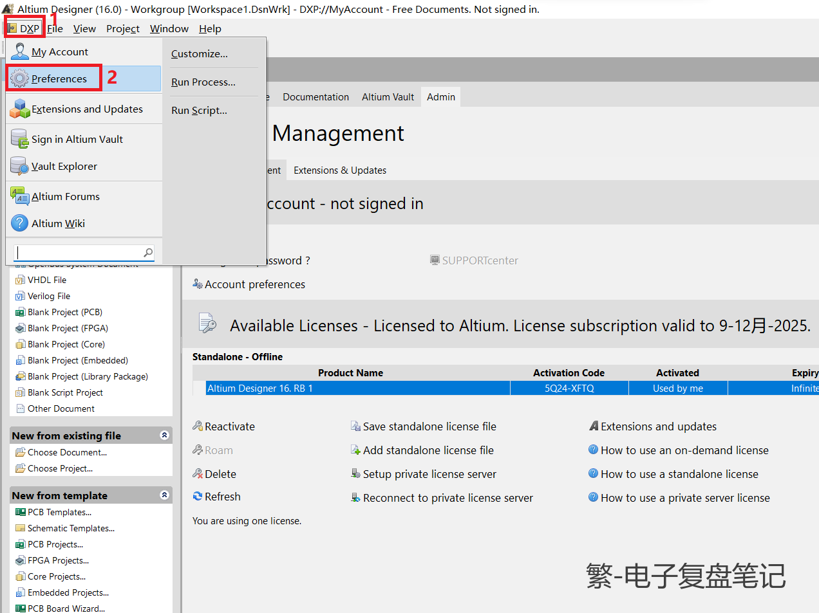The height and width of the screenshot is (613, 819).
Task: Open How to use an on-demand license
Action: click(x=679, y=450)
